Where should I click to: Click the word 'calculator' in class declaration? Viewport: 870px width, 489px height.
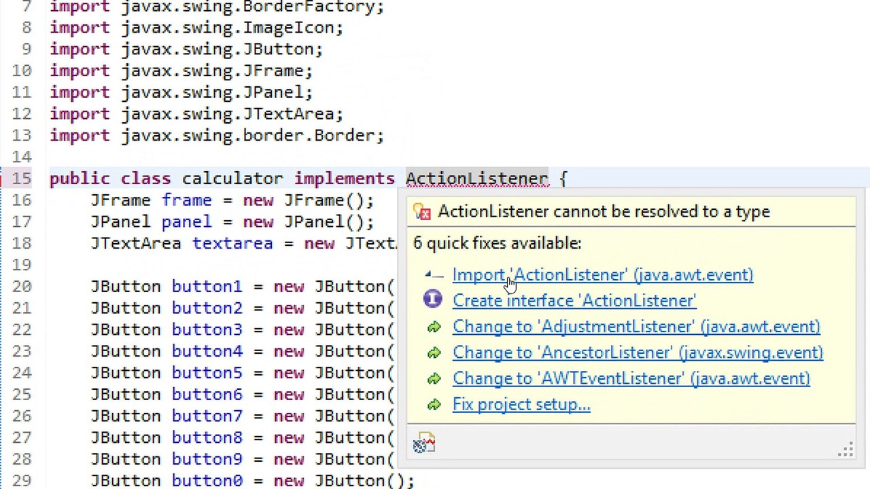(x=232, y=179)
